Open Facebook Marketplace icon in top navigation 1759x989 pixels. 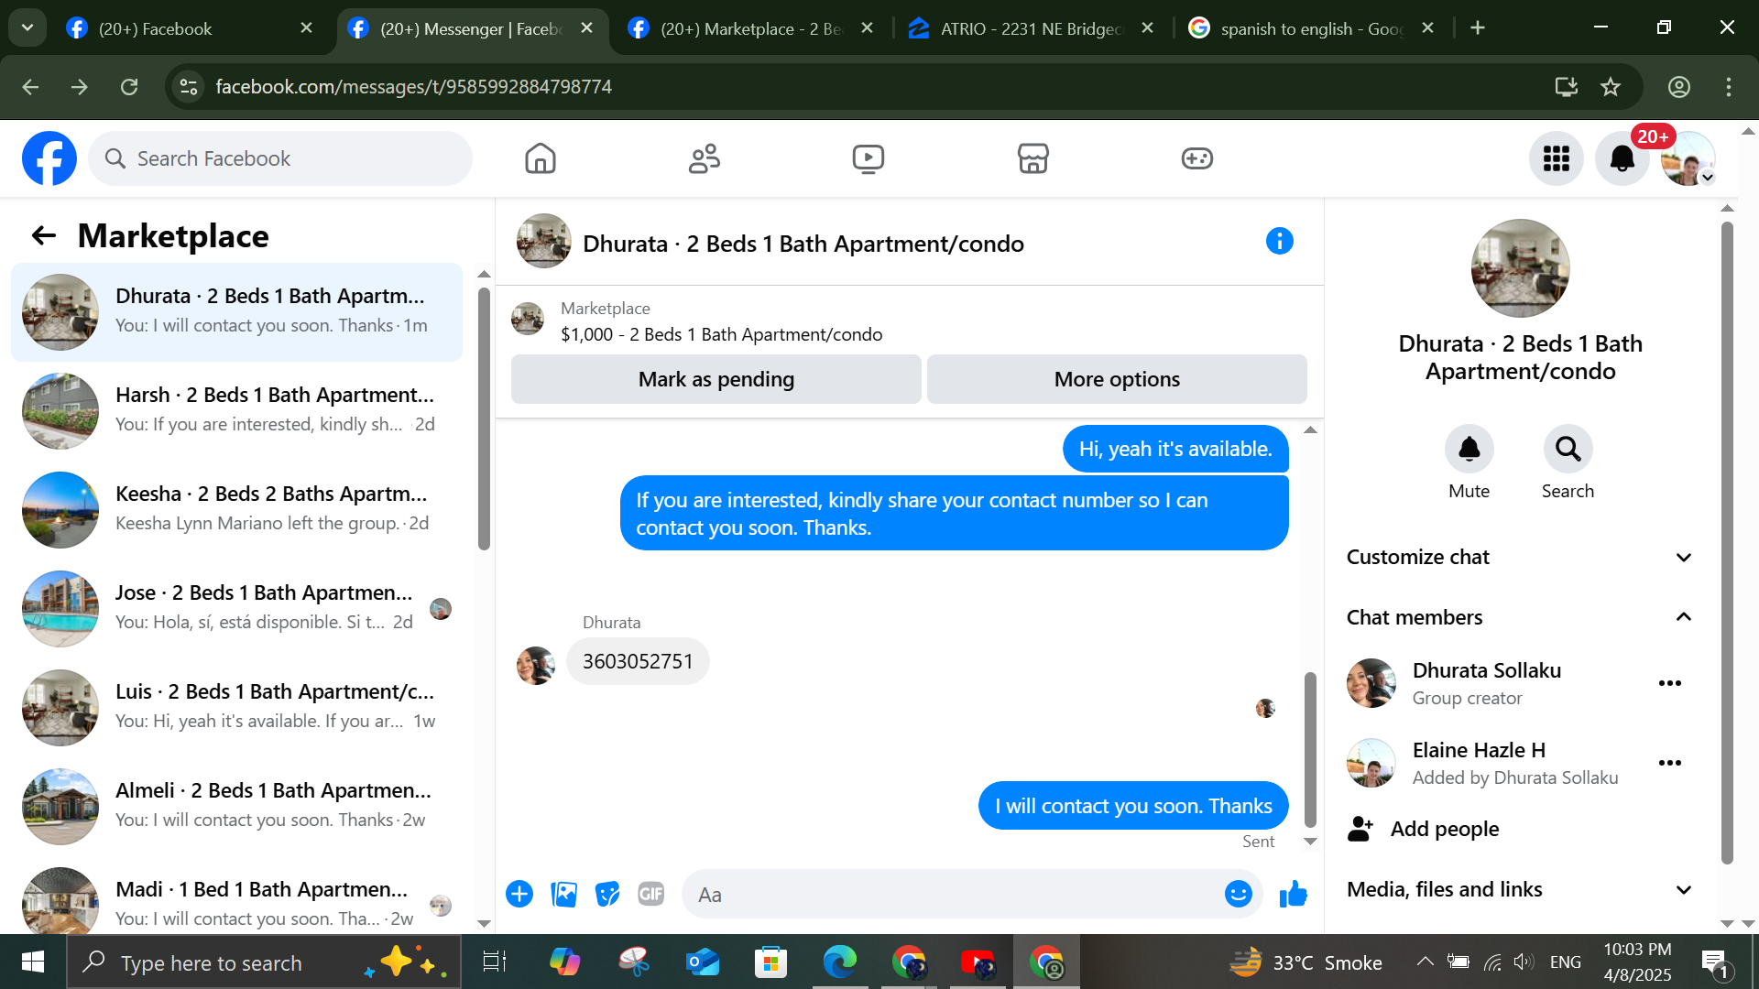tap(1032, 158)
